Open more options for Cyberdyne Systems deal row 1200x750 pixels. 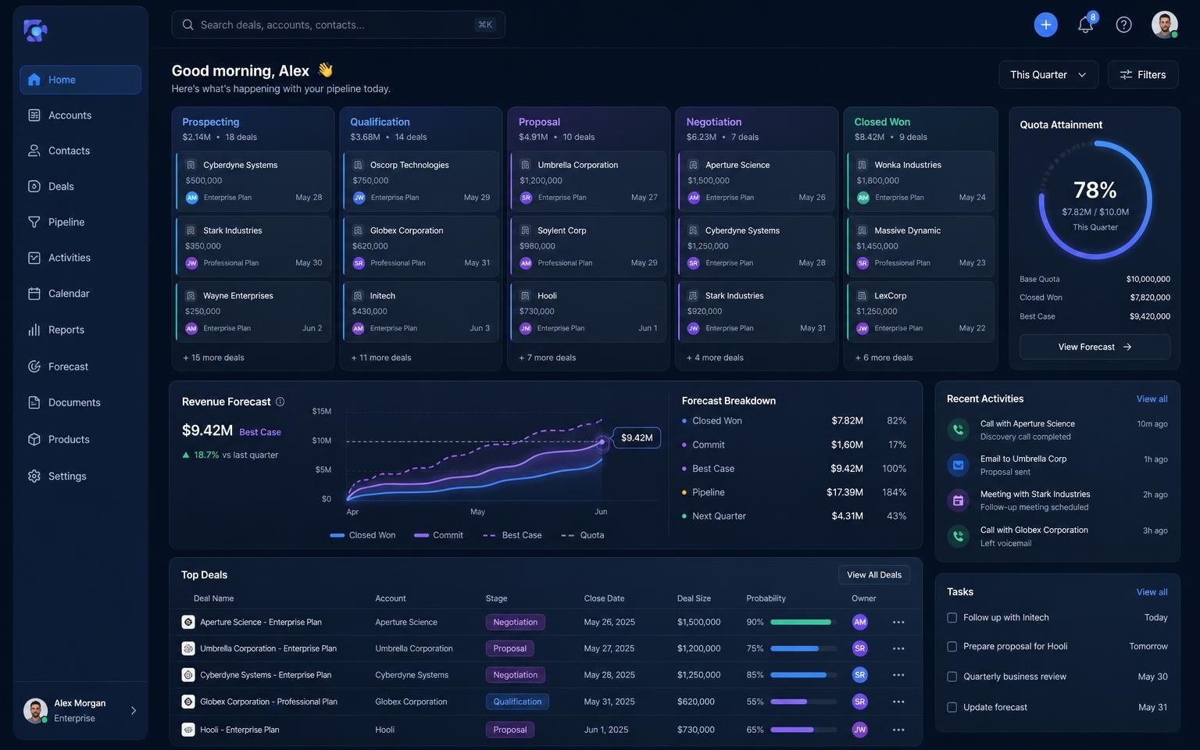898,676
